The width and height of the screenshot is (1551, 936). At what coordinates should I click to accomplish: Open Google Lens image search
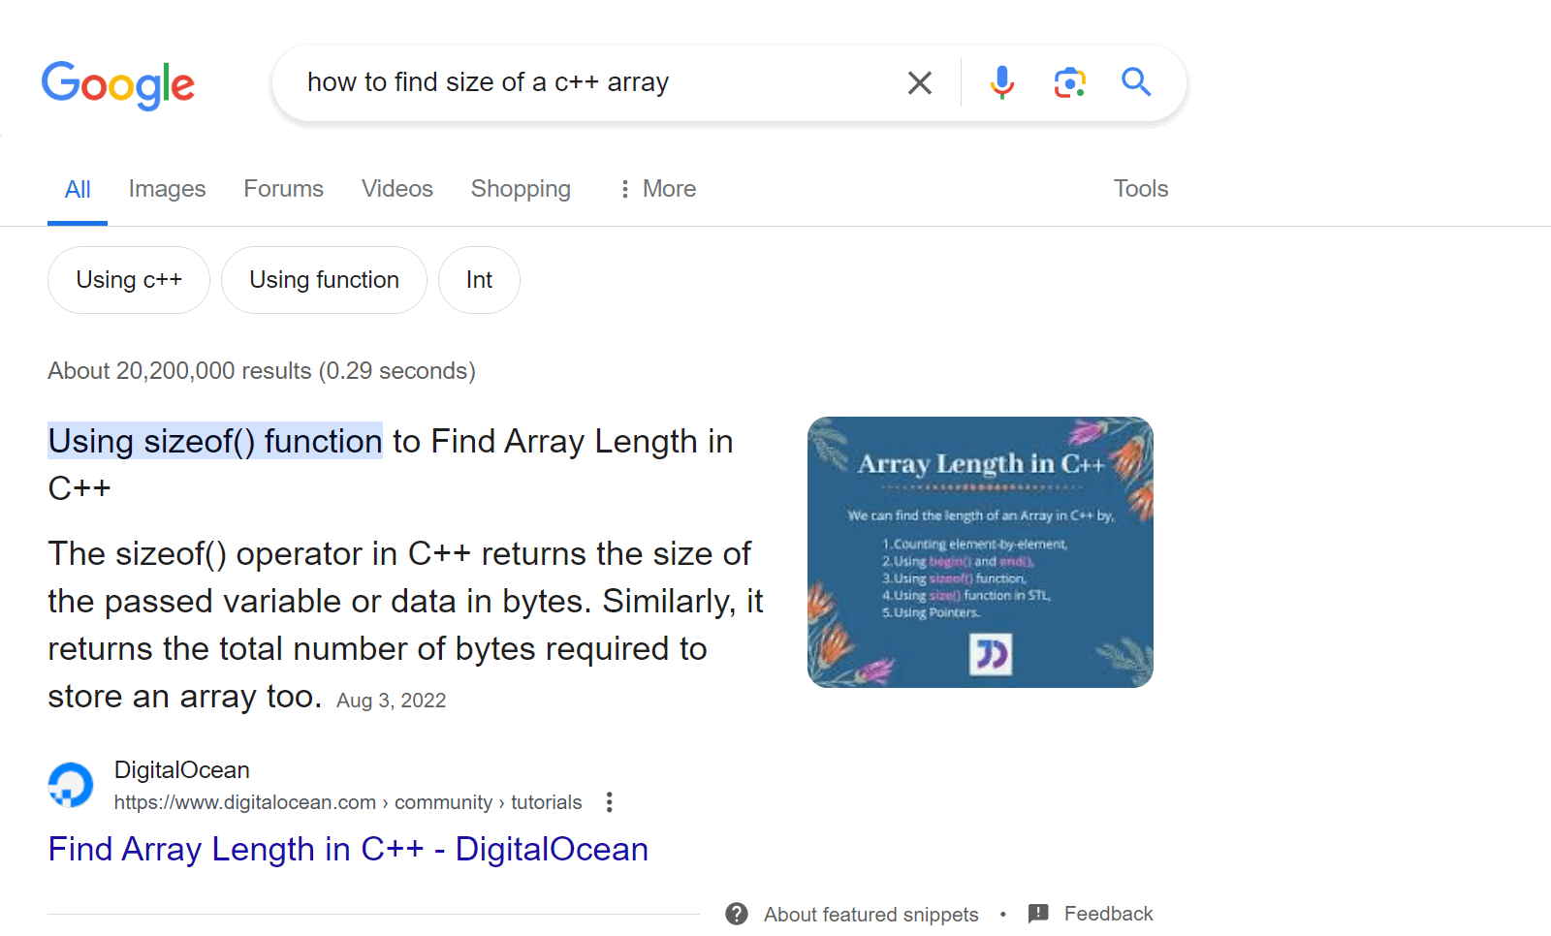1069,82
